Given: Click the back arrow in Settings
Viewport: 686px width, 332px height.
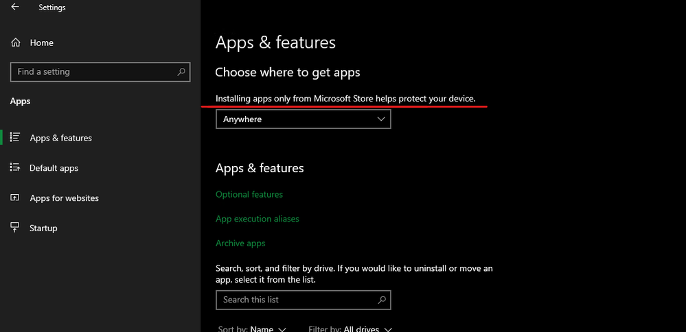Looking at the screenshot, I should pos(15,7).
